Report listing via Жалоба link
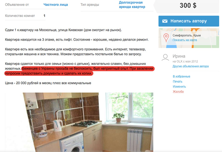222x152 pixels. [178, 92]
